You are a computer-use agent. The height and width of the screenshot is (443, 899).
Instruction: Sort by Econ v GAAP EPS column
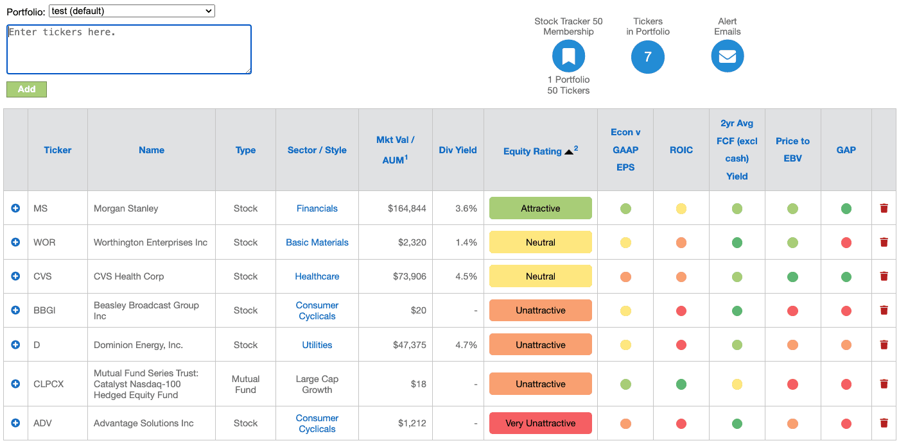[x=625, y=149]
